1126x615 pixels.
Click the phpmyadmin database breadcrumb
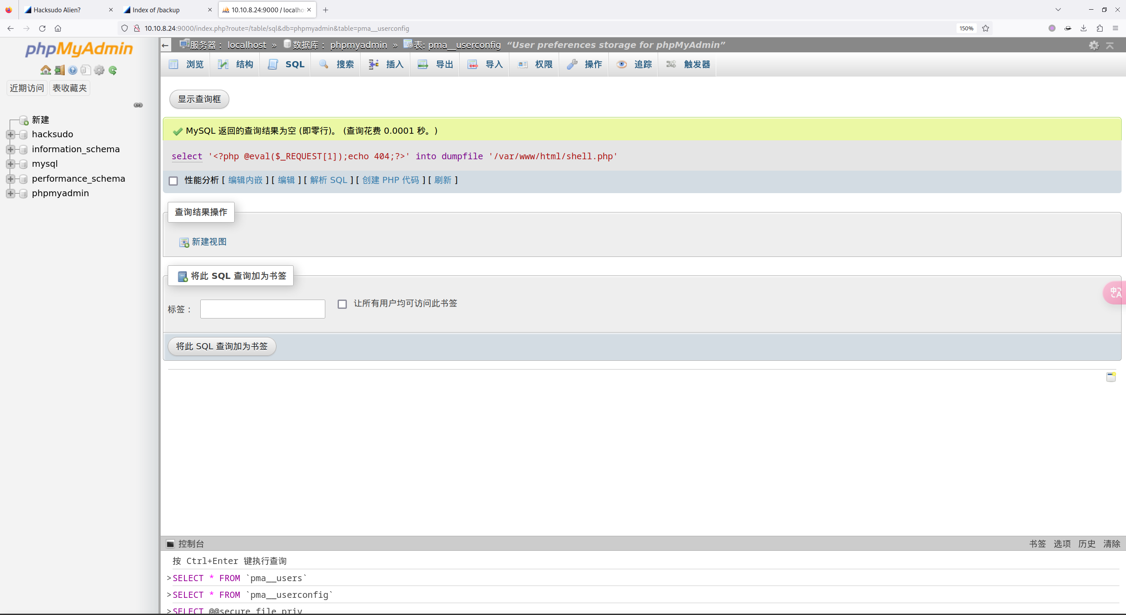point(359,45)
